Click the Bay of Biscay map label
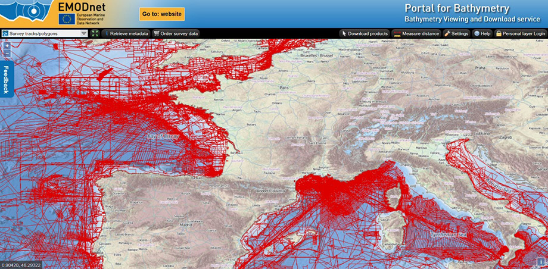 (163, 136)
